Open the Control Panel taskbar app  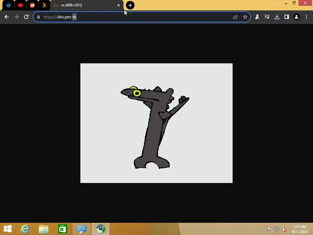(81, 229)
